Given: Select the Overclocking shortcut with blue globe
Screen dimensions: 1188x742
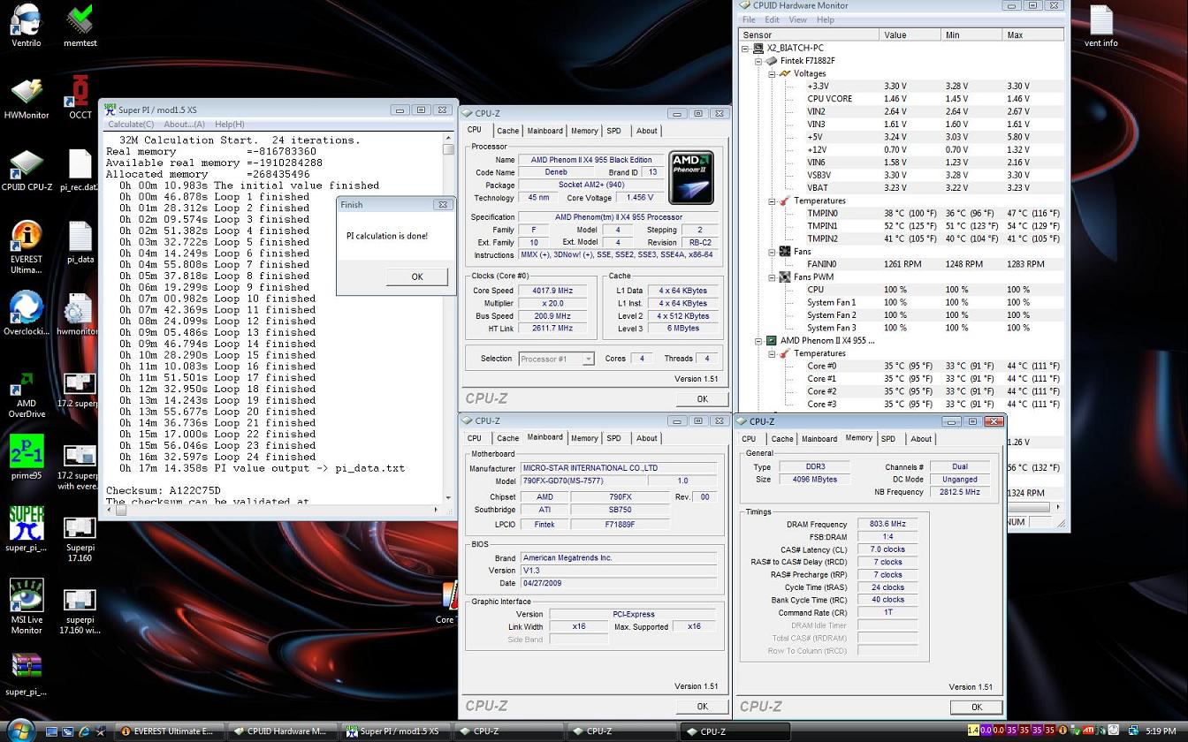Looking at the screenshot, I should [27, 314].
